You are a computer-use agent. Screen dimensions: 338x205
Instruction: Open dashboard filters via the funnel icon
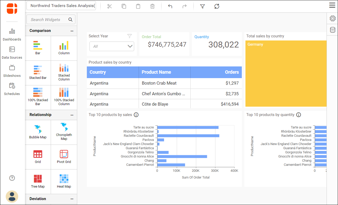[203, 6]
